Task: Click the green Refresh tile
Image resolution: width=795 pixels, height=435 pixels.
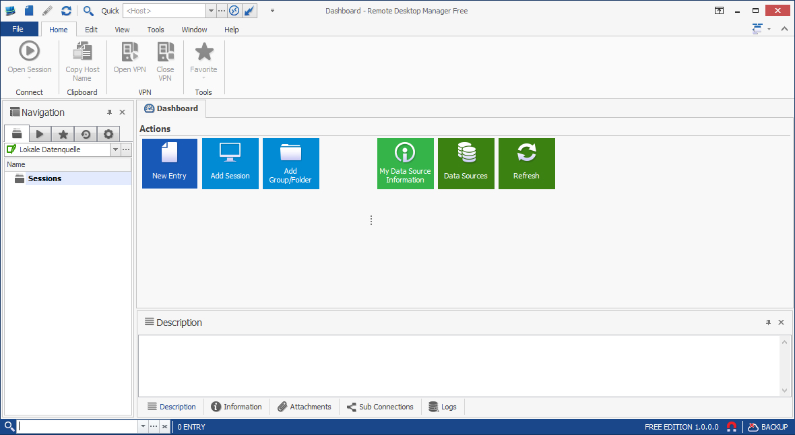Action: [x=526, y=164]
